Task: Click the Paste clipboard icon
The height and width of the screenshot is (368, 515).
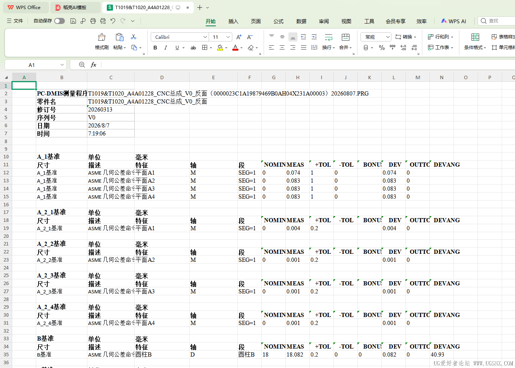Action: 119,37
